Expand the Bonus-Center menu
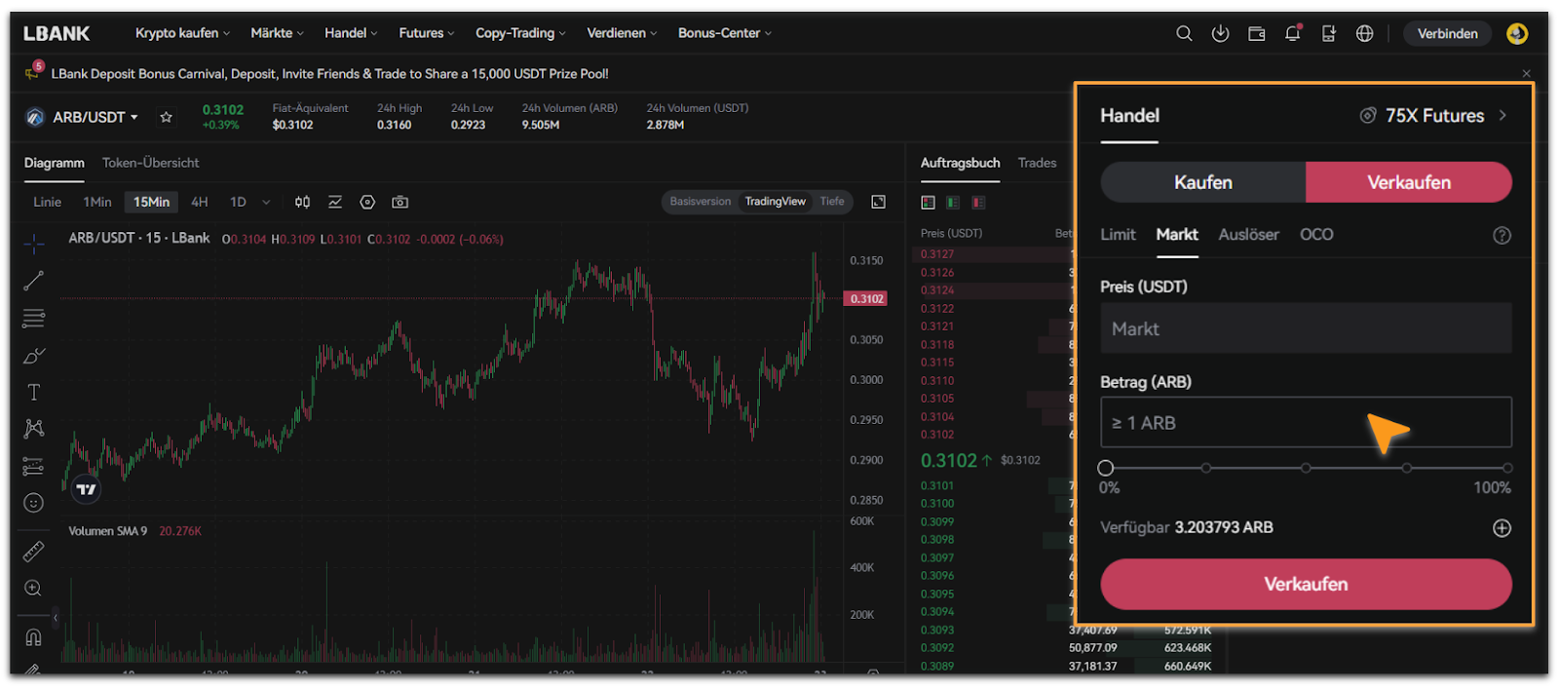The height and width of the screenshot is (690, 1559). (725, 33)
